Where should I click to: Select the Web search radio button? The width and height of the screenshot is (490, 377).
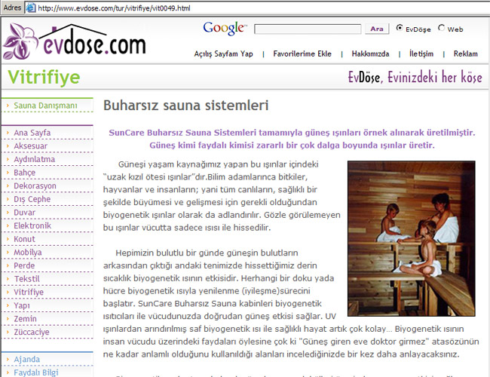point(442,29)
